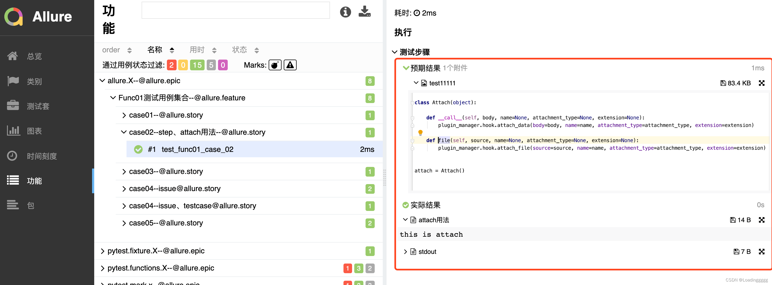Open the 时间刻度 timeline clock icon
Image resolution: width=772 pixels, height=285 pixels.
[x=12, y=156]
